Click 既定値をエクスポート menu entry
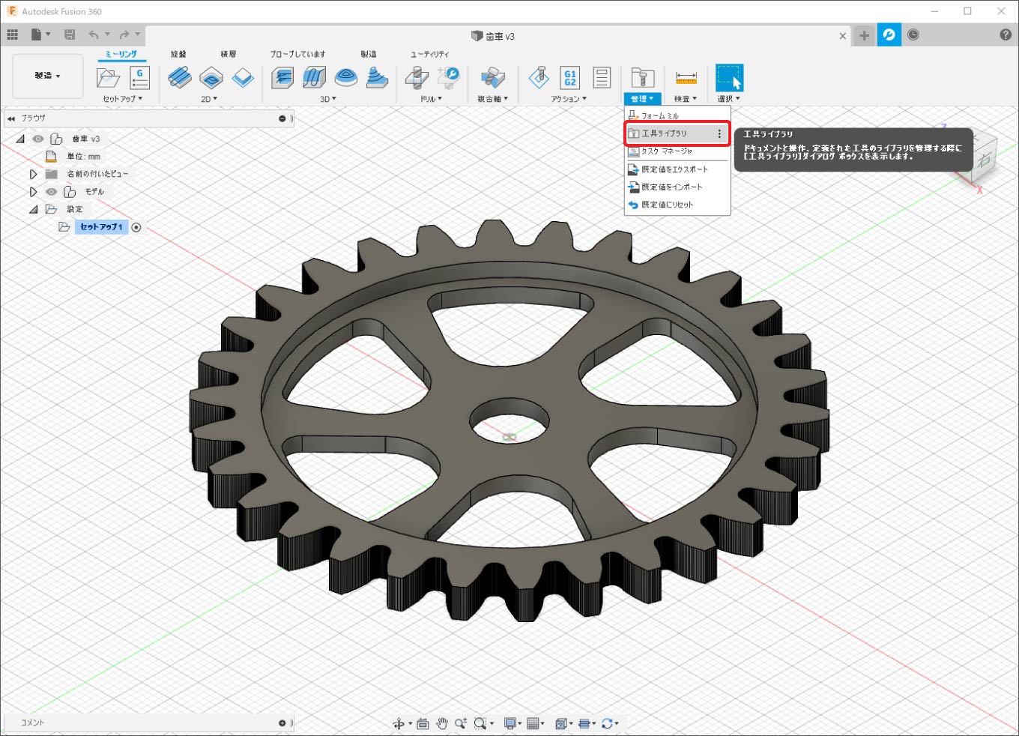Image resolution: width=1019 pixels, height=736 pixels. (674, 169)
